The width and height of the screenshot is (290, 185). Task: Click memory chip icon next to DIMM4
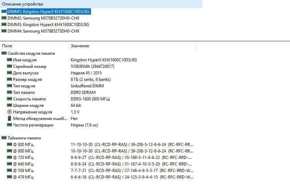[x=4, y=31]
